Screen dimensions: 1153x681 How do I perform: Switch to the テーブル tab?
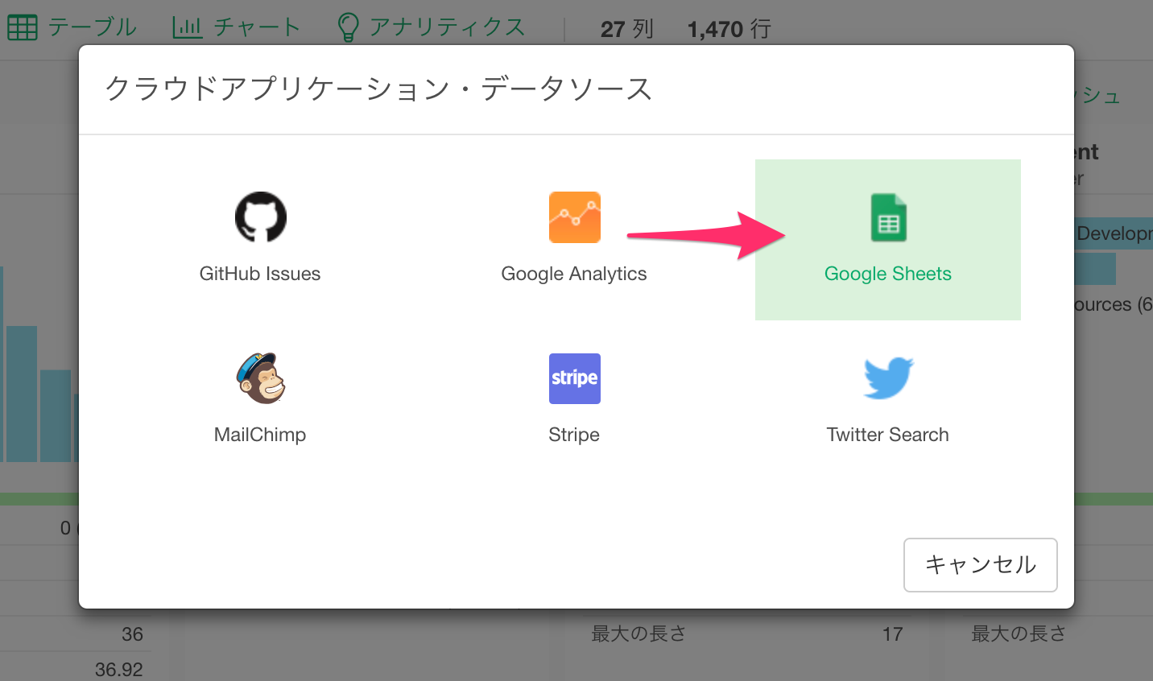pyautogui.click(x=72, y=28)
